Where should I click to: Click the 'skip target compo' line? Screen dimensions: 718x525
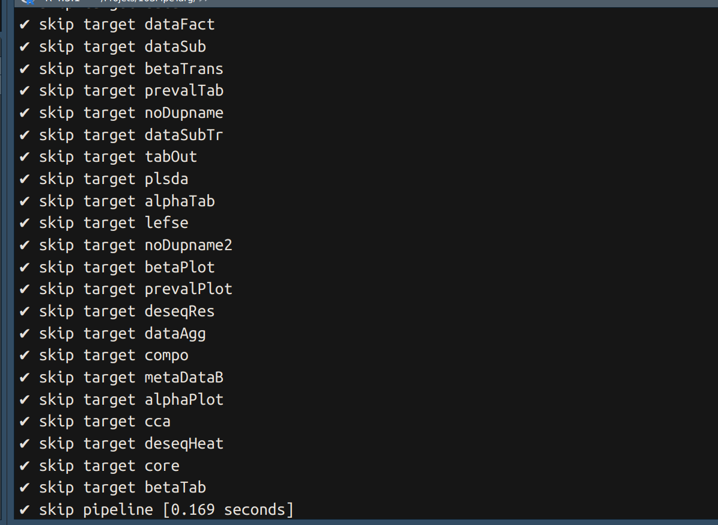pyautogui.click(x=113, y=355)
